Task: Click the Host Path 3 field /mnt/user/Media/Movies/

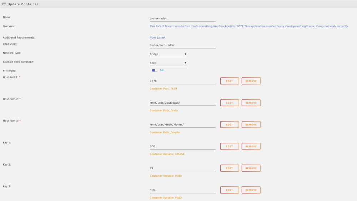Action: pos(182,124)
